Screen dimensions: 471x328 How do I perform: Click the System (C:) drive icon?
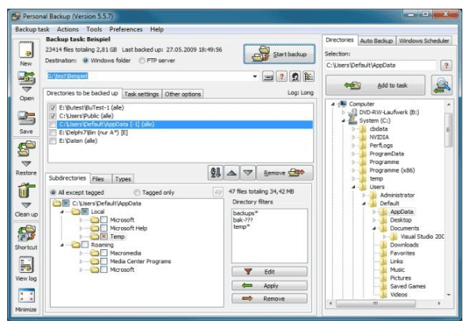click(352, 121)
